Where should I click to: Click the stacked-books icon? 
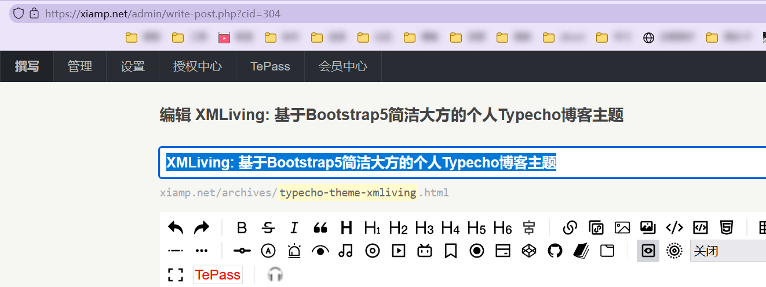click(581, 251)
